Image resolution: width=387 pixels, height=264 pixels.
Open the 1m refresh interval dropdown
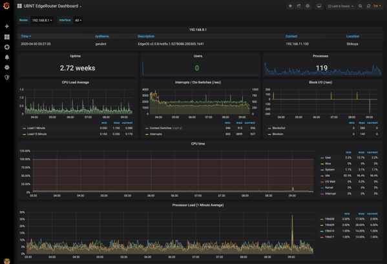coord(377,6)
